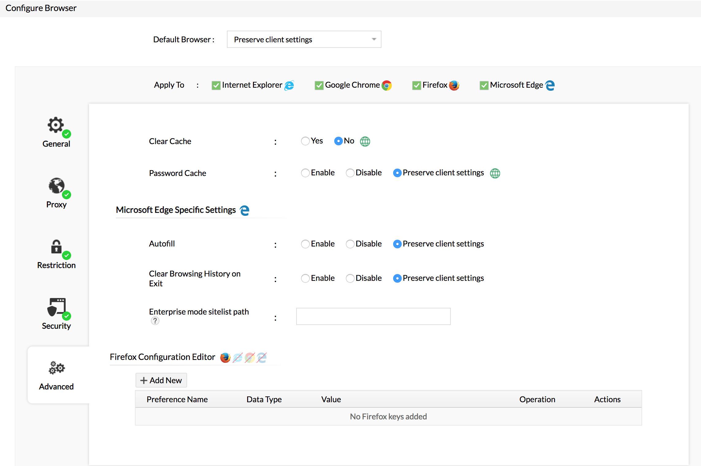Viewport: 701px width, 466px height.
Task: Select Disable for Password Cache
Action: pos(350,173)
